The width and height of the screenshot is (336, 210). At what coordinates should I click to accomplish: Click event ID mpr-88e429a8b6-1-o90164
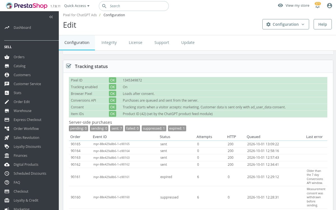point(111,151)
